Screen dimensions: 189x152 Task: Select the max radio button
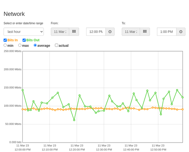click(20, 45)
